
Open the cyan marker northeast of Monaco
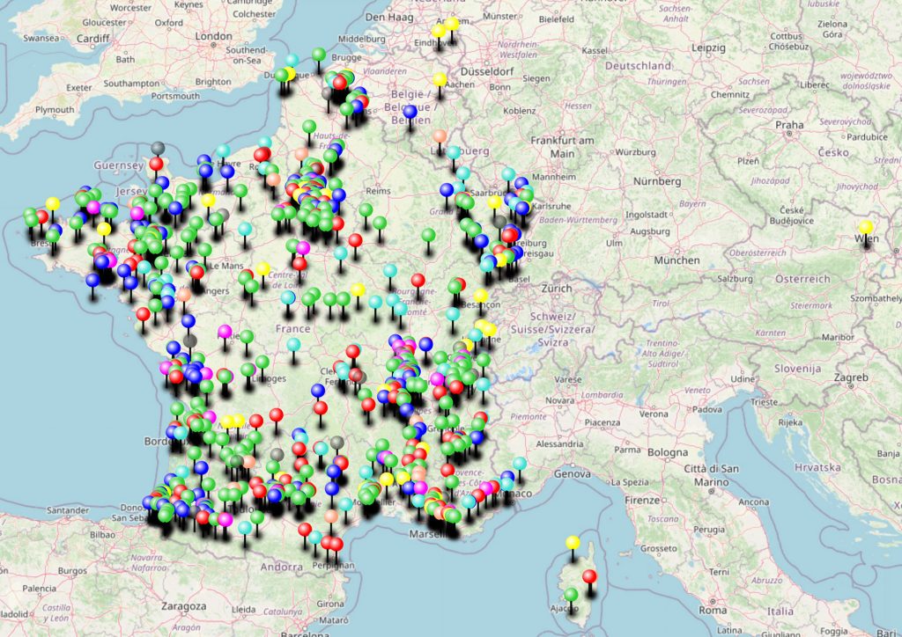click(520, 463)
